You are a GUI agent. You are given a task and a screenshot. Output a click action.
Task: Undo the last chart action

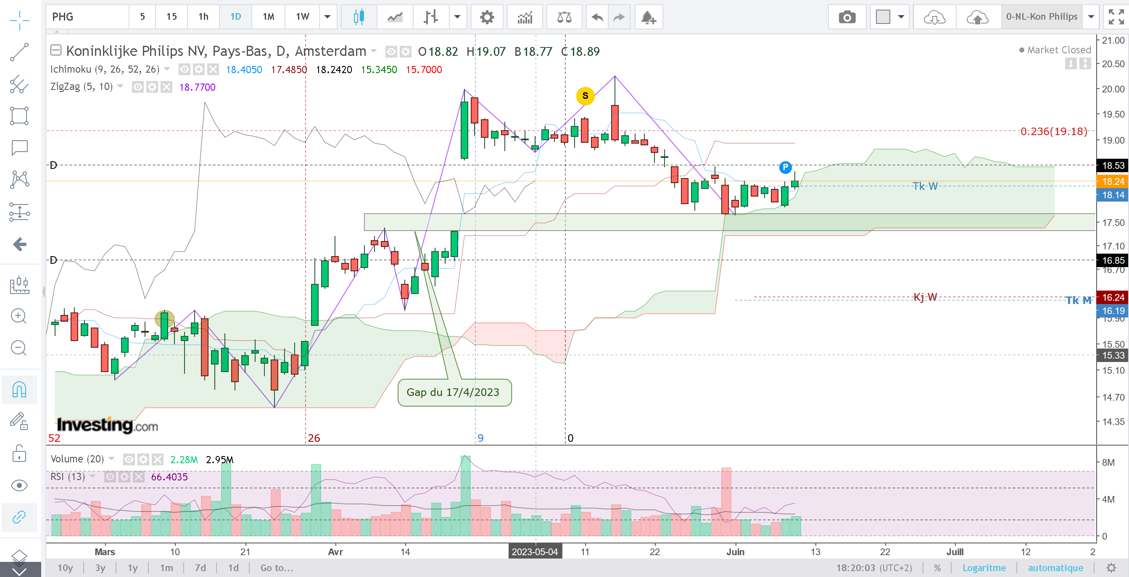pyautogui.click(x=596, y=17)
